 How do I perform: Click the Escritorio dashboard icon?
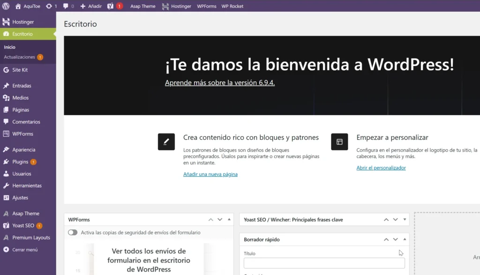click(x=6, y=34)
